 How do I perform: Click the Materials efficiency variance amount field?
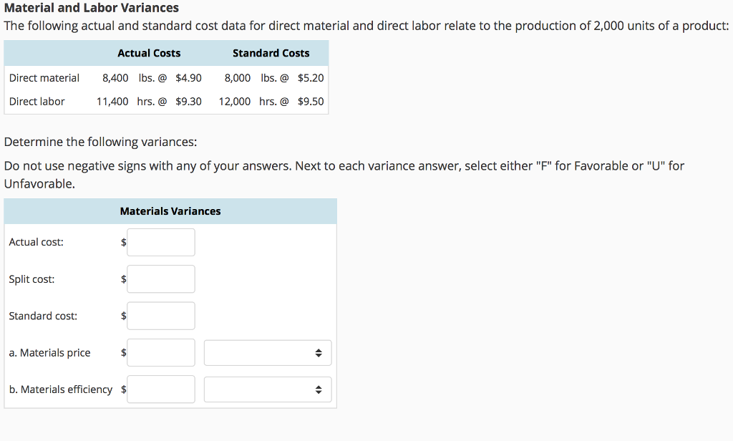160,389
